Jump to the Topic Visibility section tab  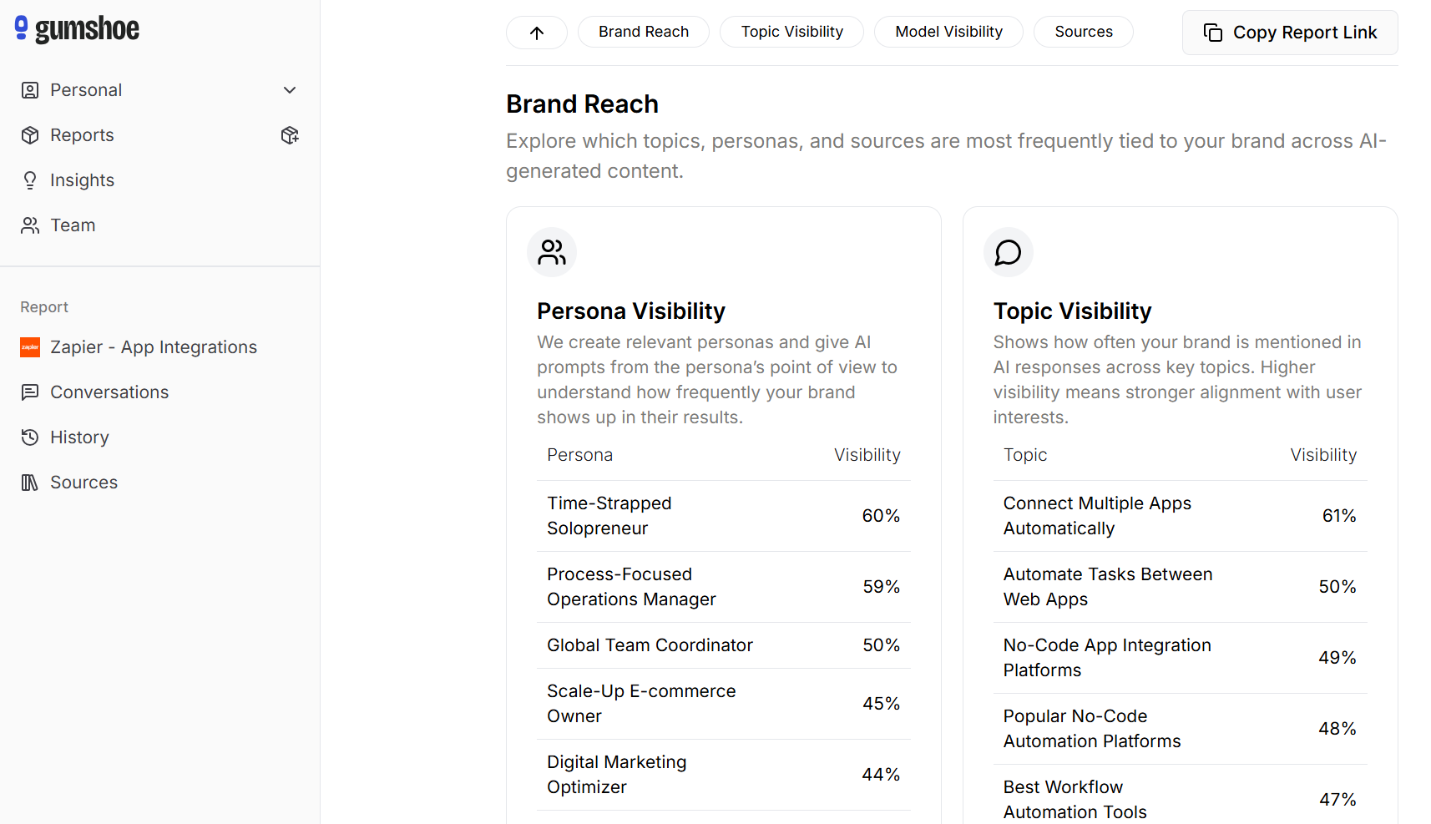tap(791, 32)
